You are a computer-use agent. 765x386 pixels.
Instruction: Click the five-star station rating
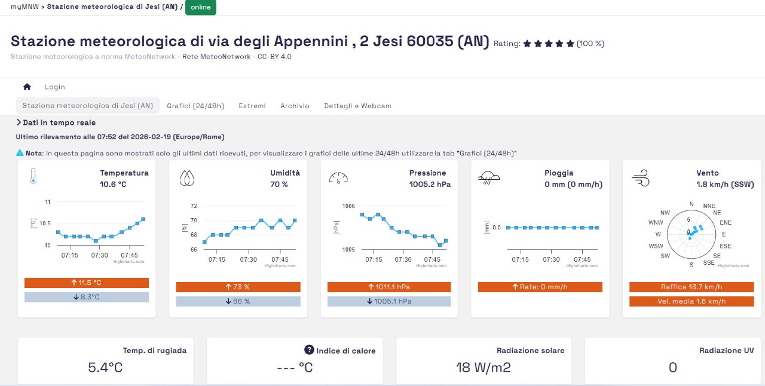click(549, 44)
